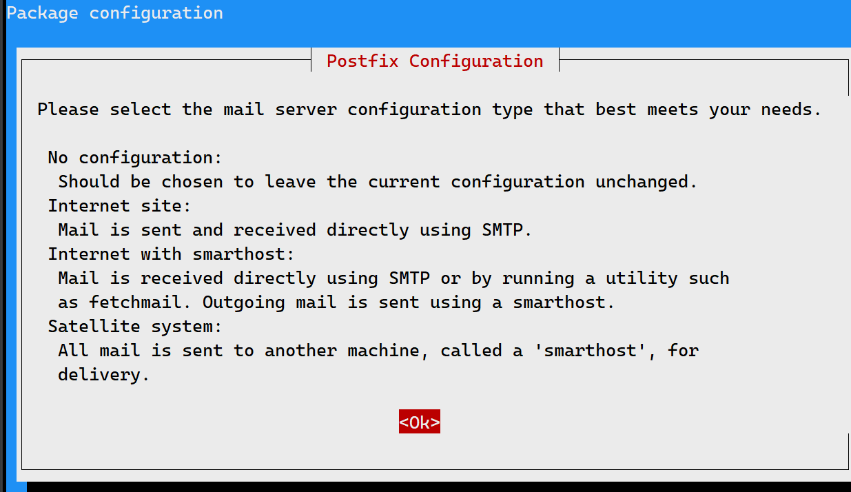
Task: Click the 'Internet with smarthost:' heading
Action: (x=171, y=254)
